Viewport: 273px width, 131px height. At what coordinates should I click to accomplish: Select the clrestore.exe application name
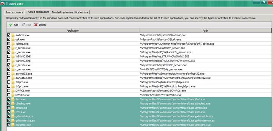23,125
